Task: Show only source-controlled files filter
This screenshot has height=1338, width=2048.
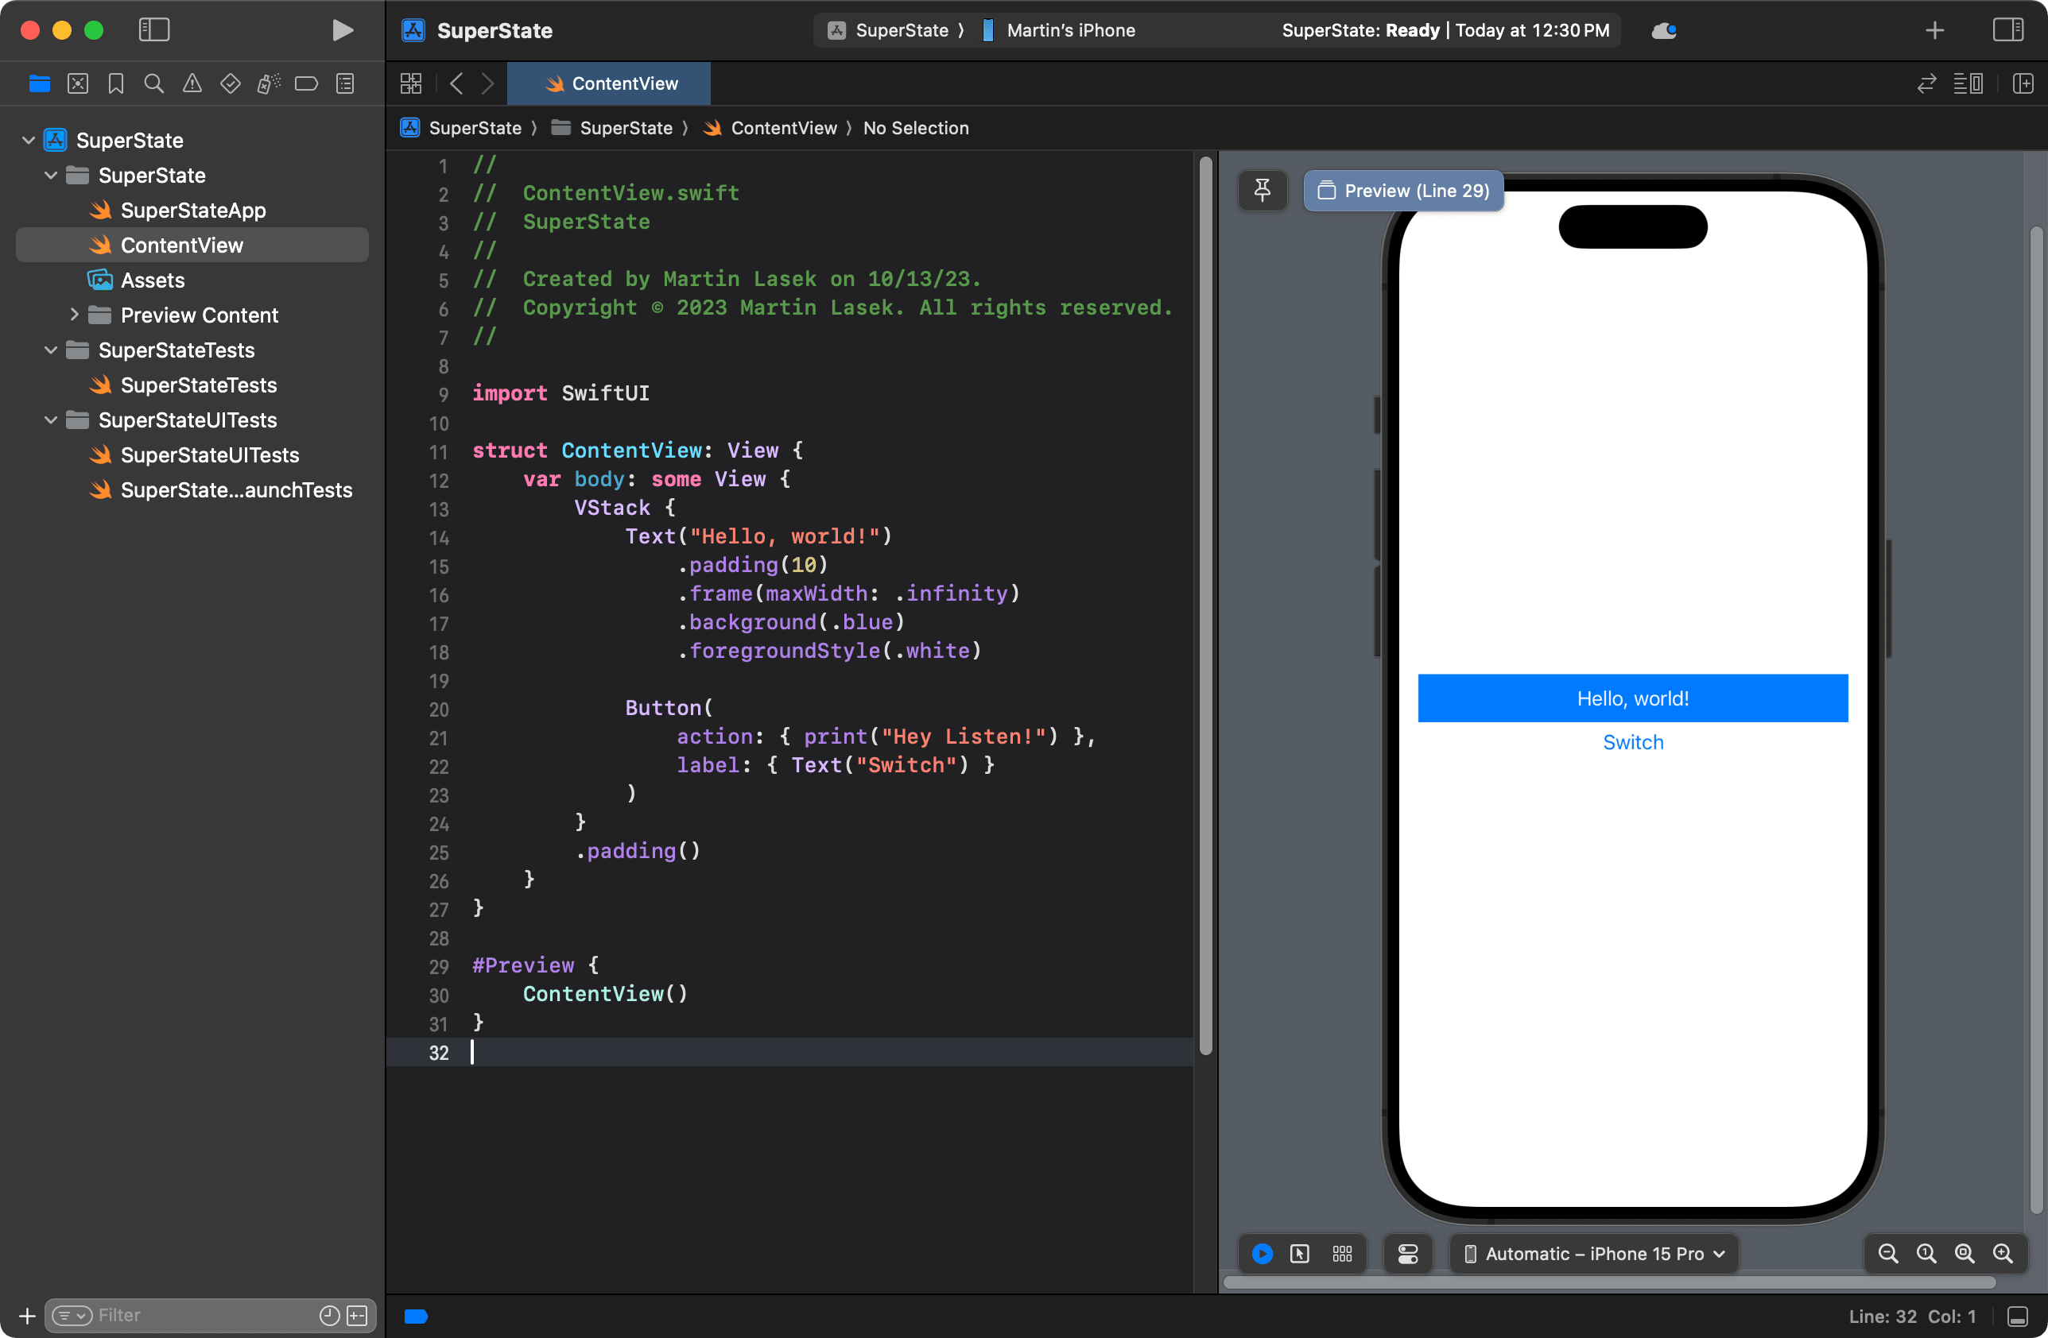Action: click(357, 1316)
